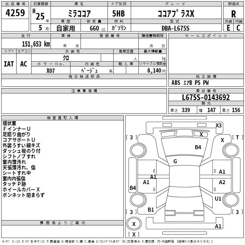Select the B4 hood damage mark
The width and height of the screenshot is (245, 245).
[198, 147]
